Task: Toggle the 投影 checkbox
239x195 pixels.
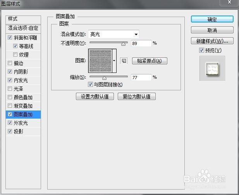Action: point(10,131)
